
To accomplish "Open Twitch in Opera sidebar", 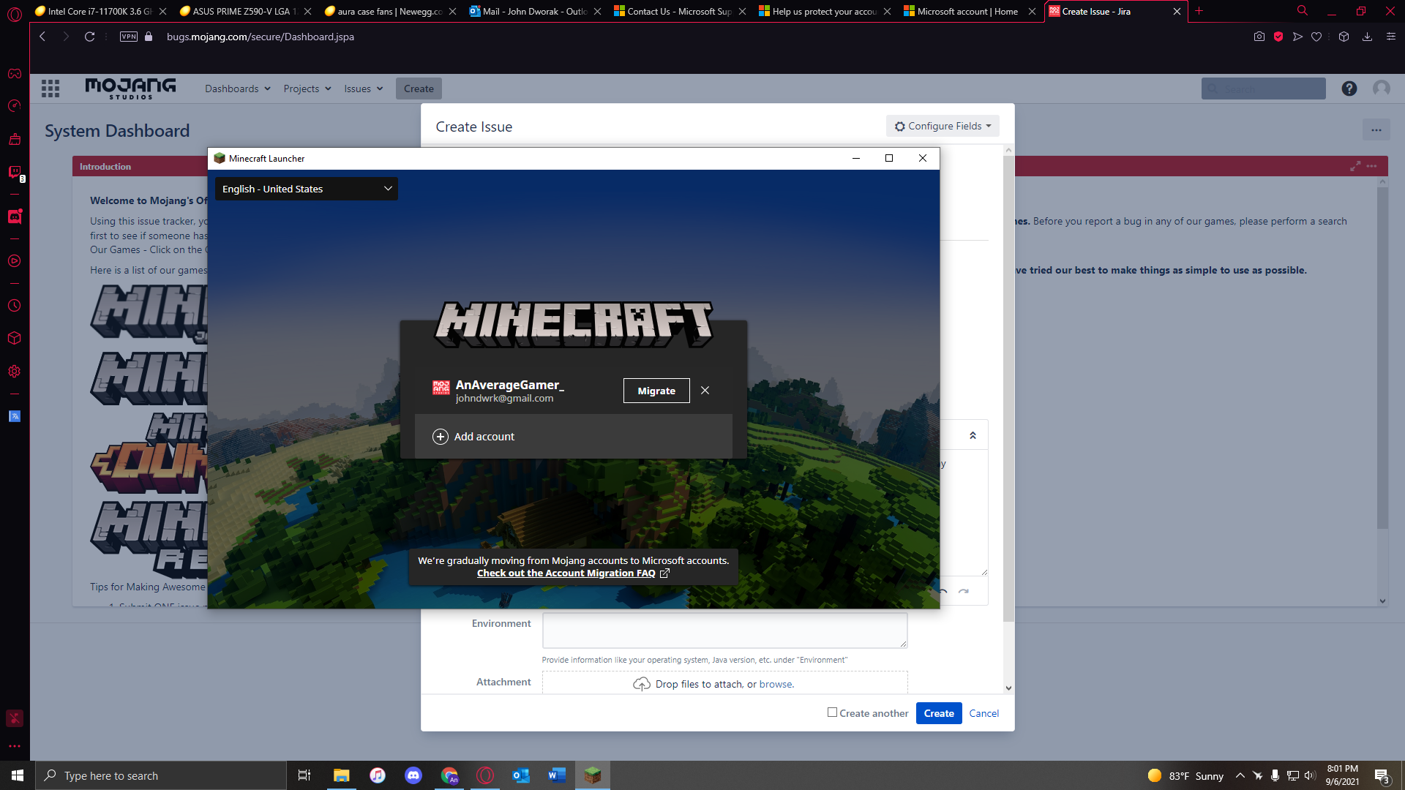I will (15, 172).
